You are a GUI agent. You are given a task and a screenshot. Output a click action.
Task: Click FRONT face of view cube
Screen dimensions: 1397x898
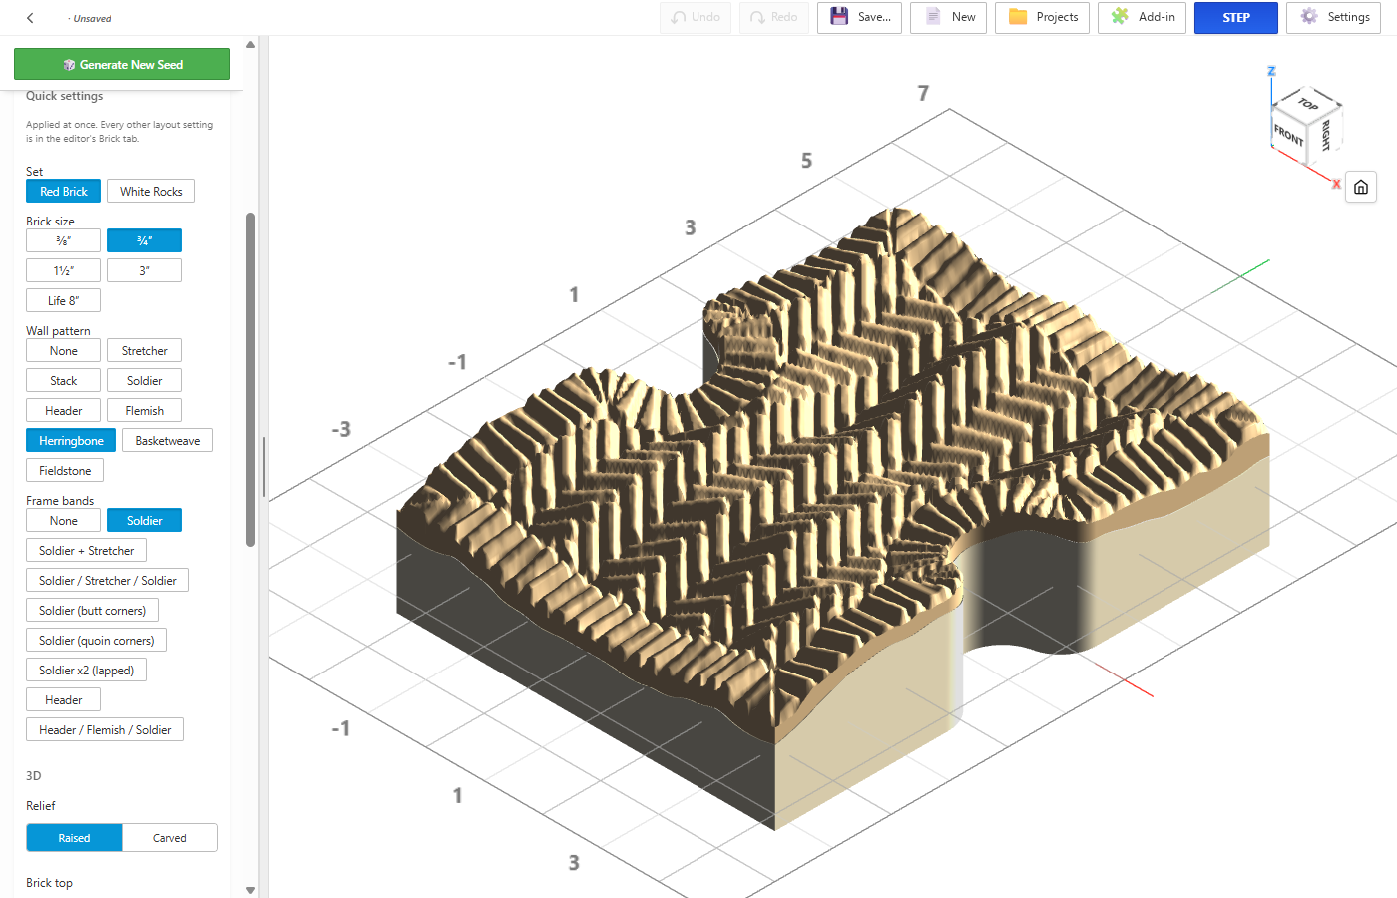[x=1287, y=133]
